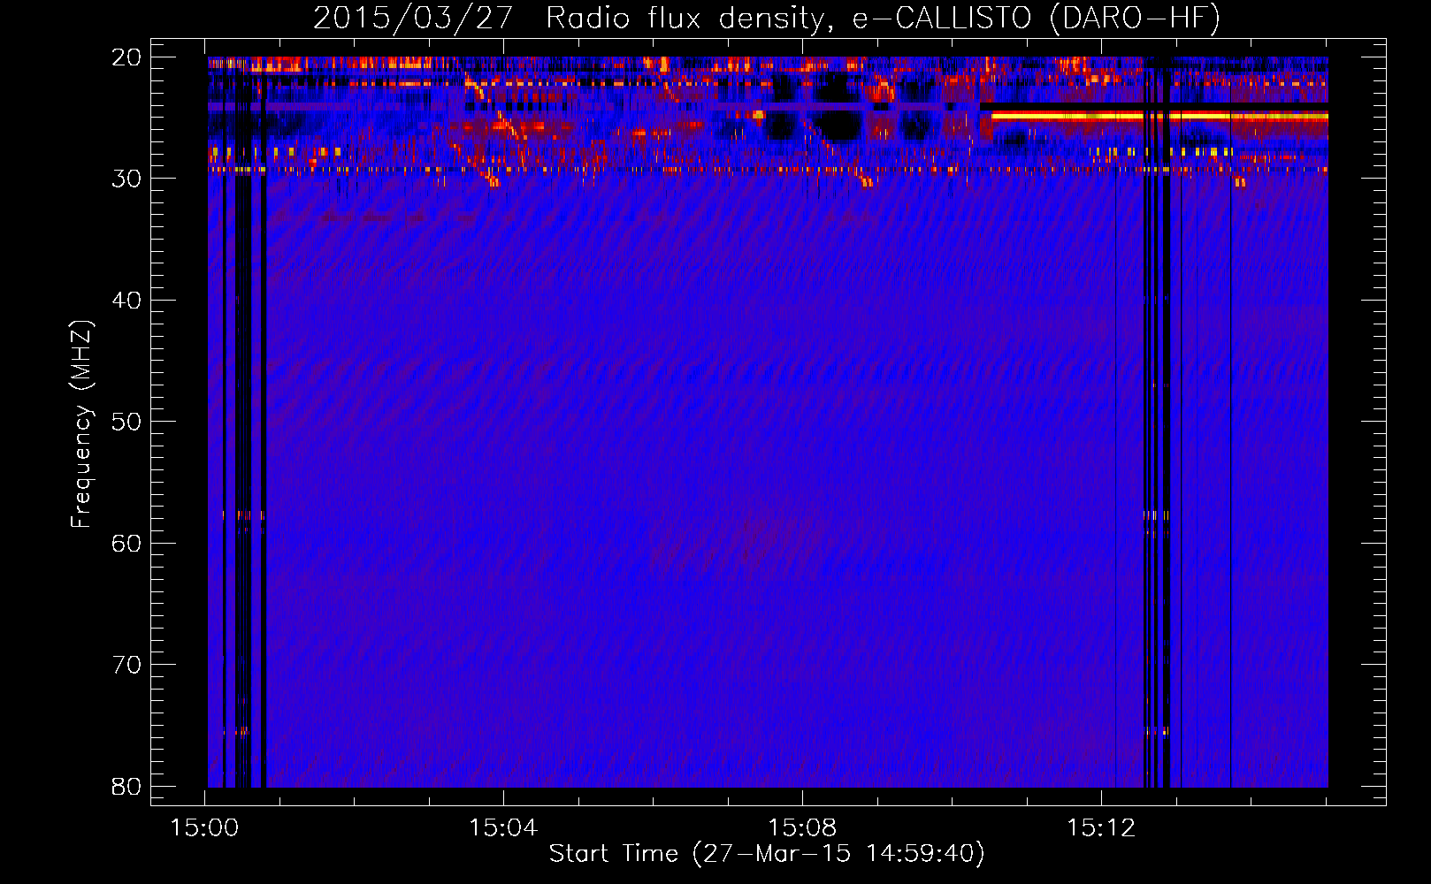This screenshot has width=1431, height=884.
Task: Click the 'Frequency (MHZ)' axis label
Action: (81, 423)
